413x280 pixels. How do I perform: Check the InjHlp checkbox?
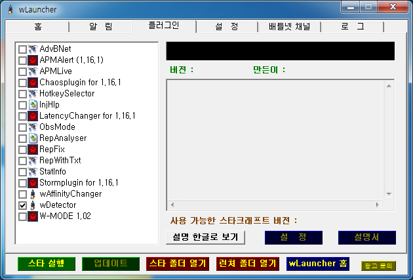click(x=22, y=105)
